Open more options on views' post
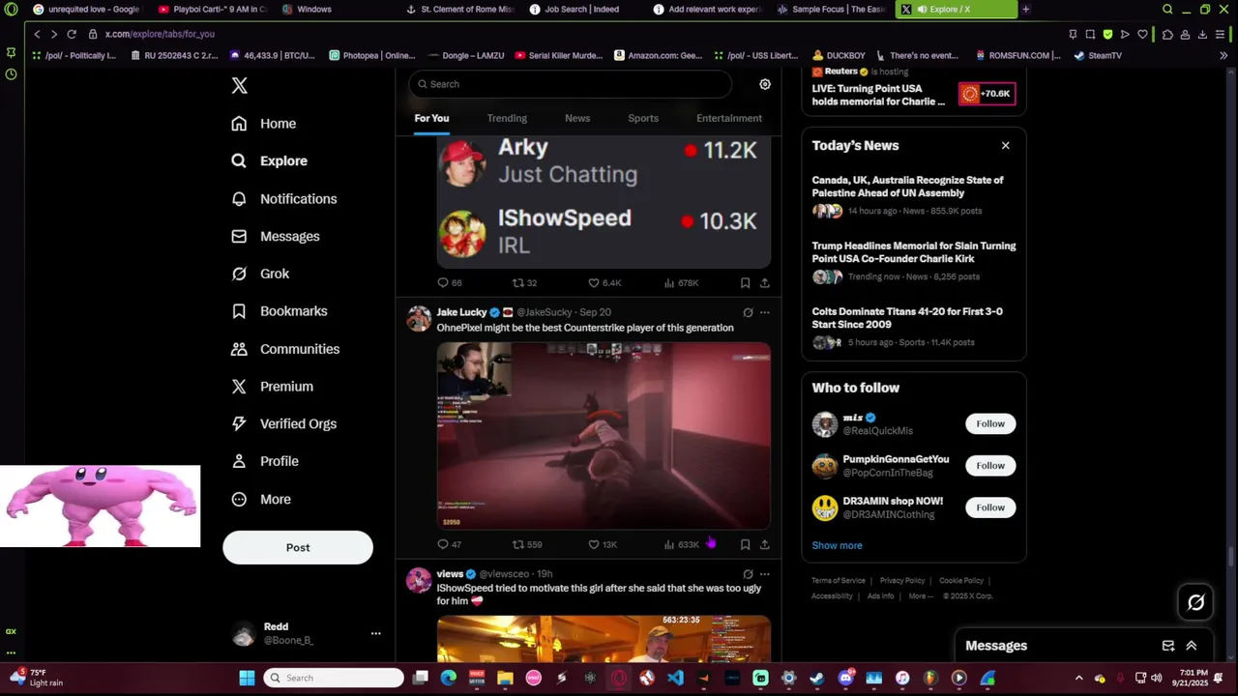The image size is (1238, 696). [x=764, y=574]
